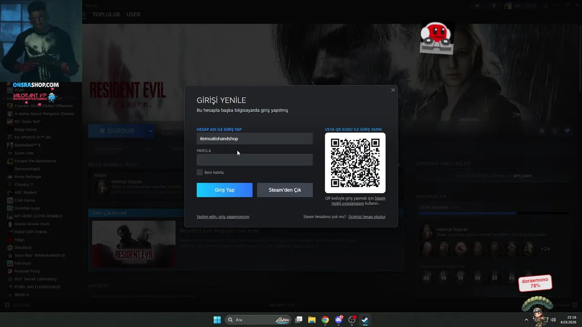Viewport: 582px width, 327px height.
Task: Open Discord from the taskbar
Action: [338, 320]
